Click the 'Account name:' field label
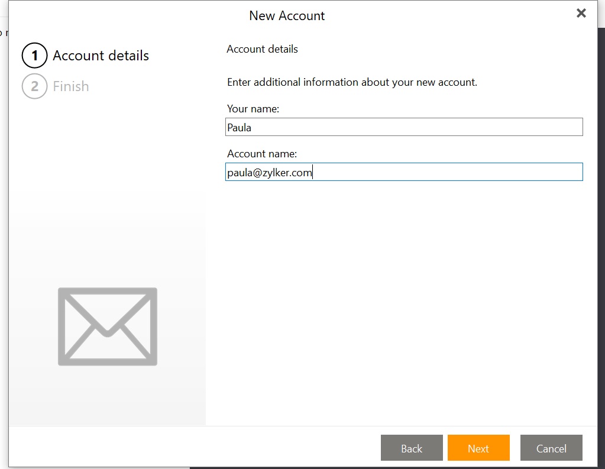605x469 pixels. pos(262,154)
